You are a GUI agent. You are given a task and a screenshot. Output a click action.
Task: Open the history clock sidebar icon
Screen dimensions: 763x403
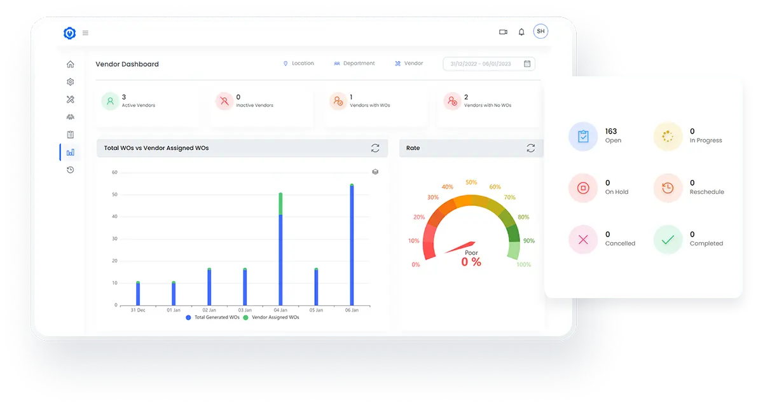coord(71,170)
